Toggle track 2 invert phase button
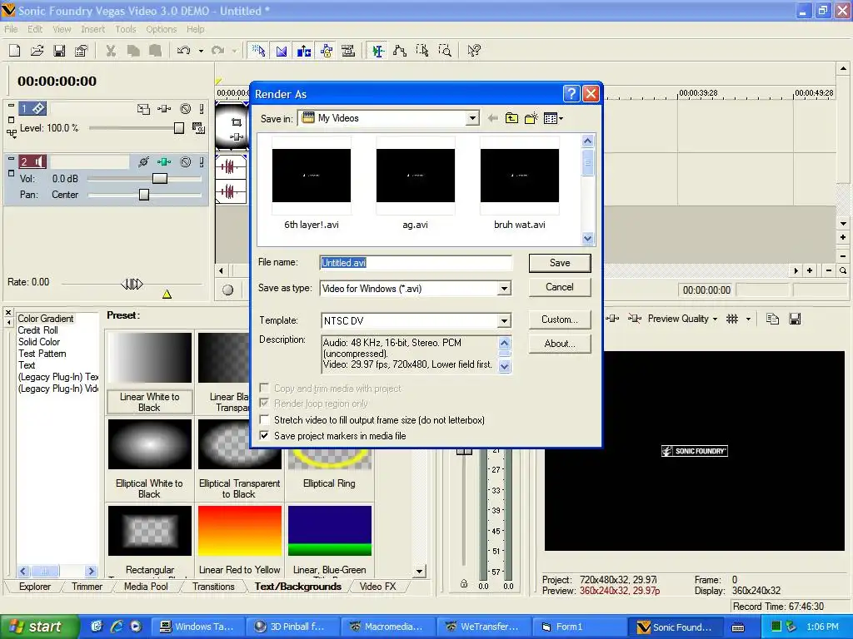The height and width of the screenshot is (639, 853). coord(143,161)
